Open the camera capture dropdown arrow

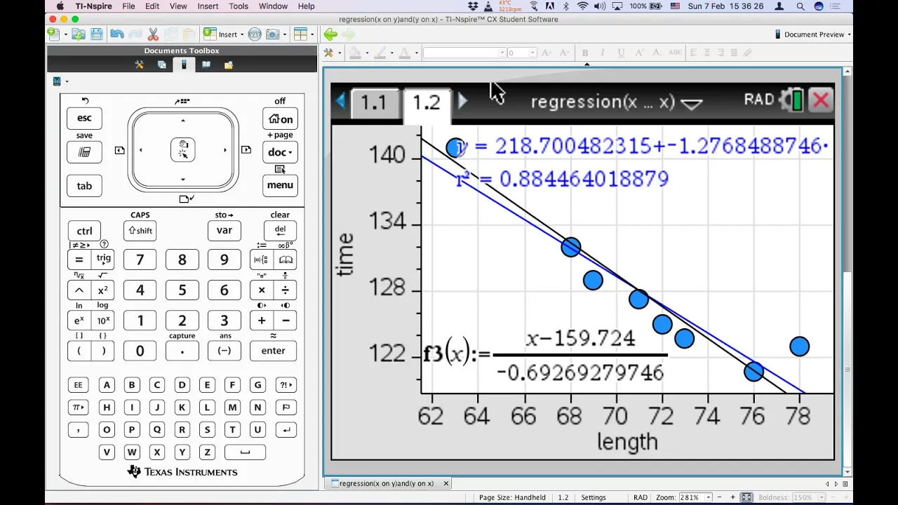(284, 34)
